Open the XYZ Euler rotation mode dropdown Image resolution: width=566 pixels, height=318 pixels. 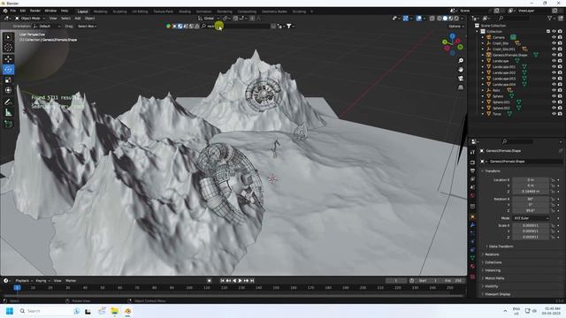531,218
